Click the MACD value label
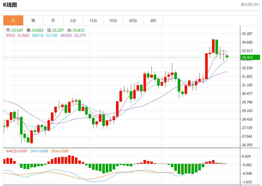This screenshot has height=186, width=262. click(17, 151)
